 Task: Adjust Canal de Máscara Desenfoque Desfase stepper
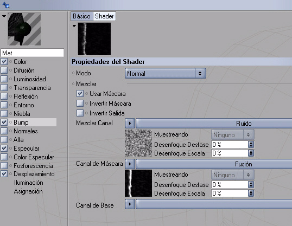pos(251,184)
